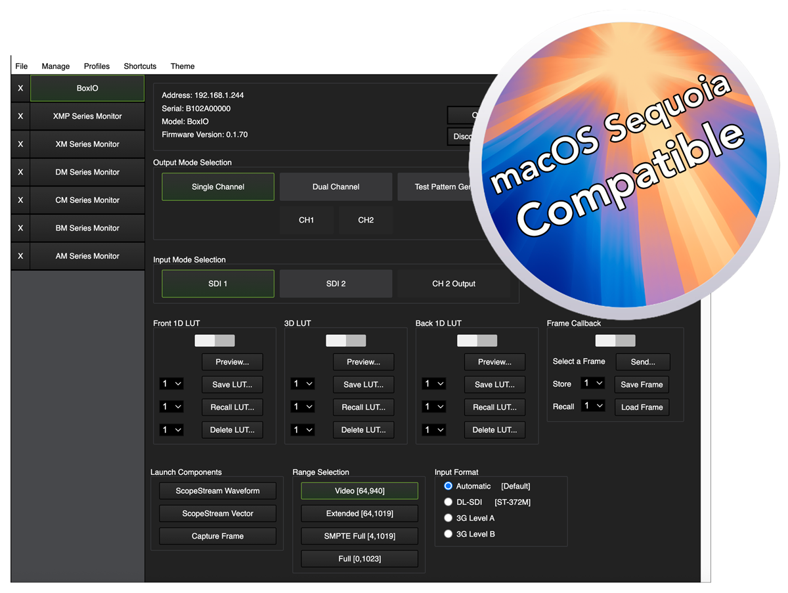This screenshot has width=788, height=593.
Task: Switch input mode to SDI 2
Action: pos(336,284)
